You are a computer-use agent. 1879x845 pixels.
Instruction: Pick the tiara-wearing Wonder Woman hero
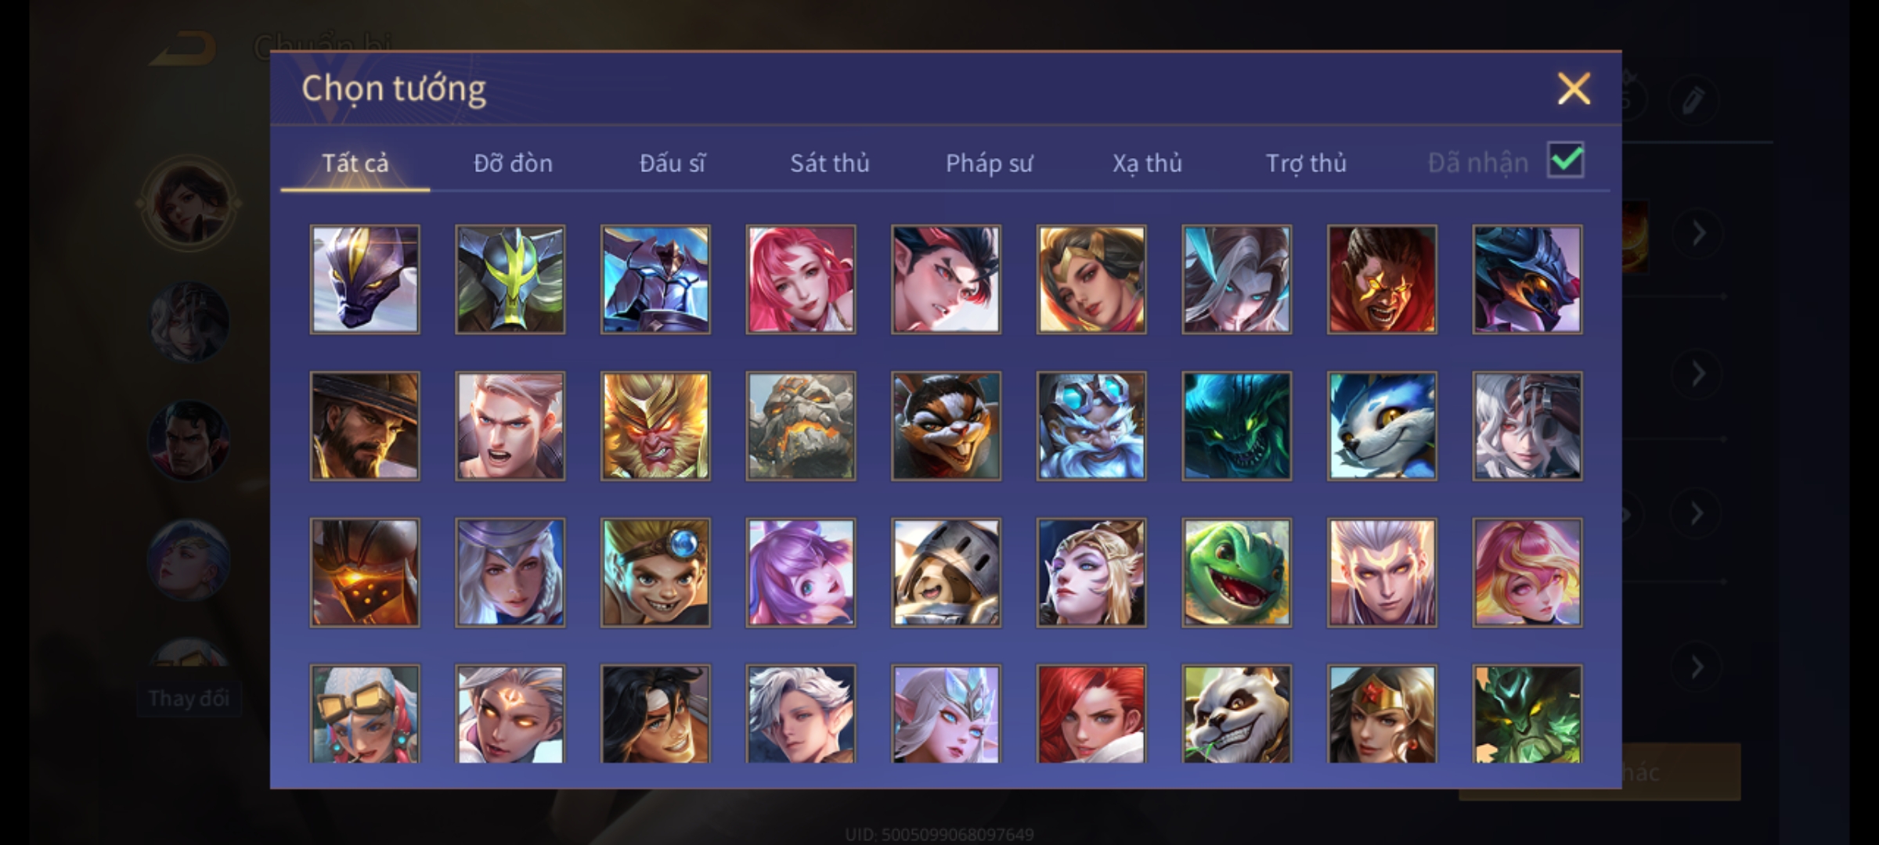(x=1382, y=714)
